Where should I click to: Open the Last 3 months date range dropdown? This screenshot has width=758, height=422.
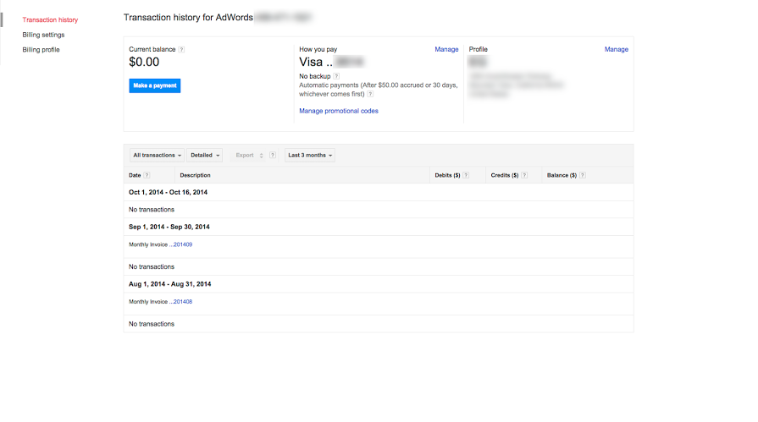coord(310,155)
